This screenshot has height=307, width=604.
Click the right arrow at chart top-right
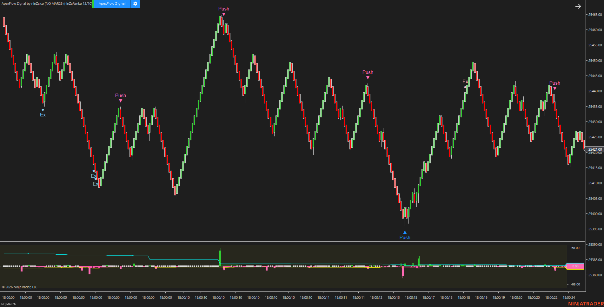pyautogui.click(x=578, y=6)
